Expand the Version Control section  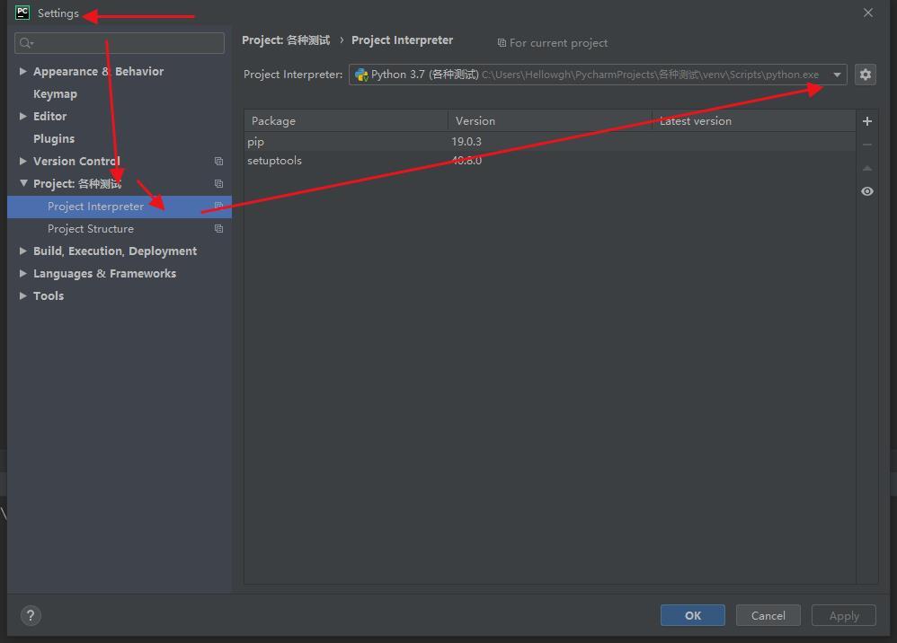click(22, 161)
